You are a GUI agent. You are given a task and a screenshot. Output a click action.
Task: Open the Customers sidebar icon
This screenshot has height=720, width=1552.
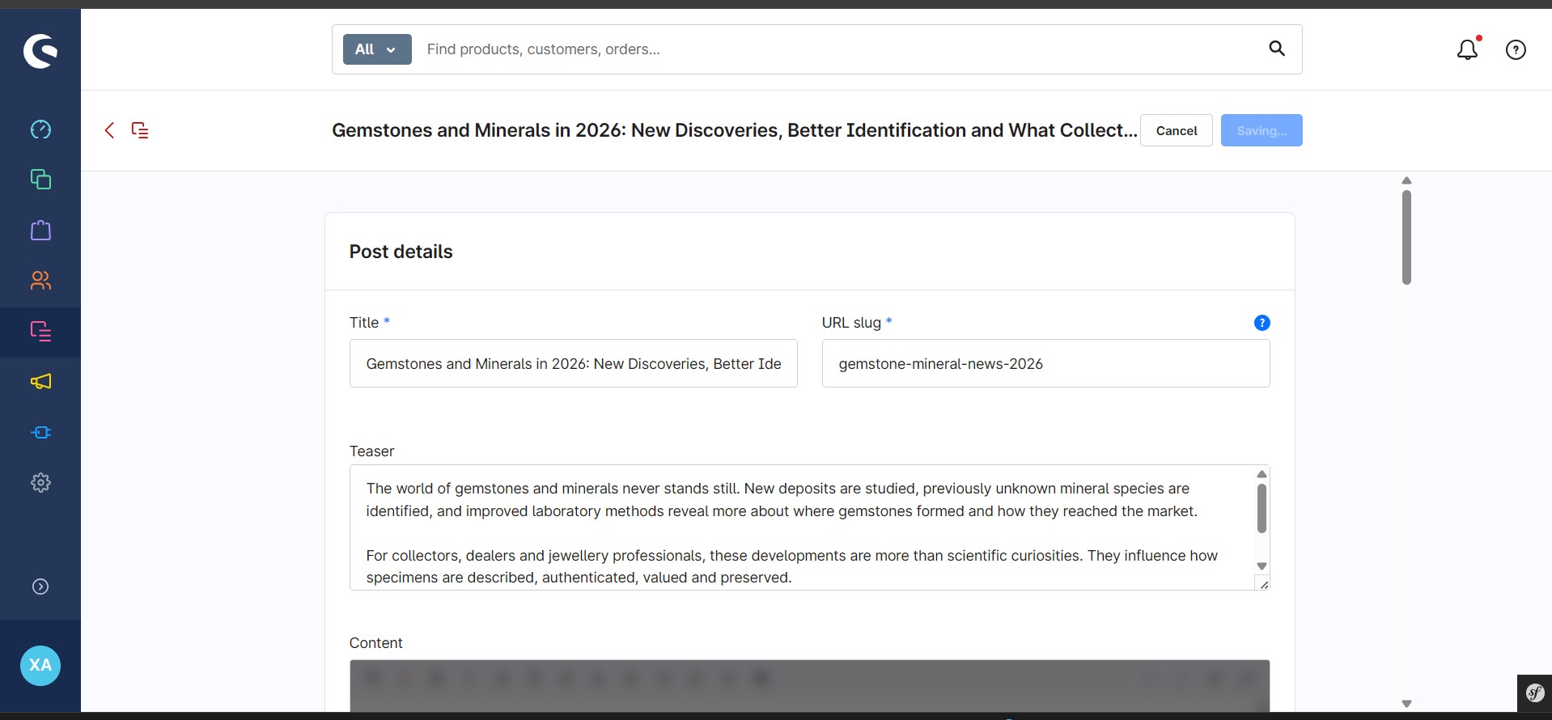40,281
